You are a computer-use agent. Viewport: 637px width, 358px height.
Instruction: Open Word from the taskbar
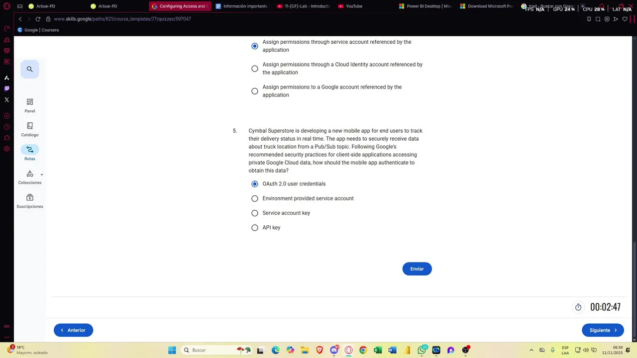pos(392,350)
